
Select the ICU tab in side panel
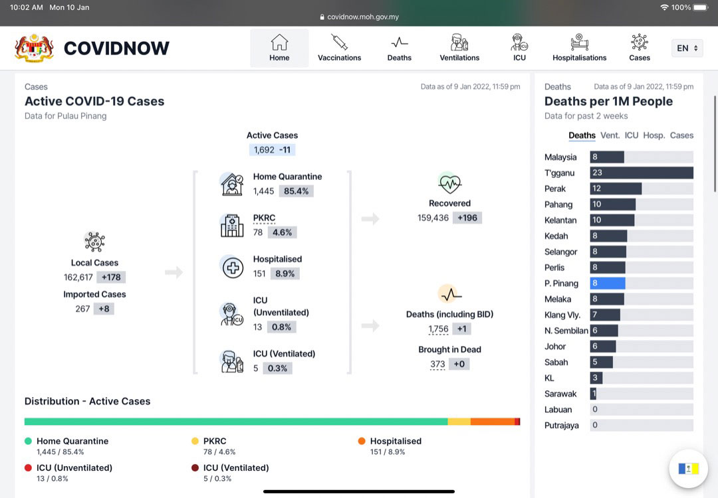pos(631,135)
